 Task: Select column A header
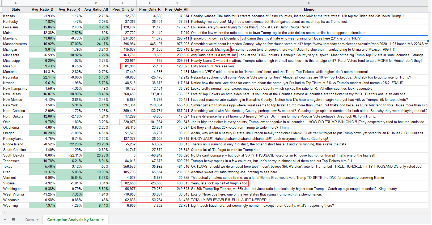pyautogui.click(x=16, y=3)
